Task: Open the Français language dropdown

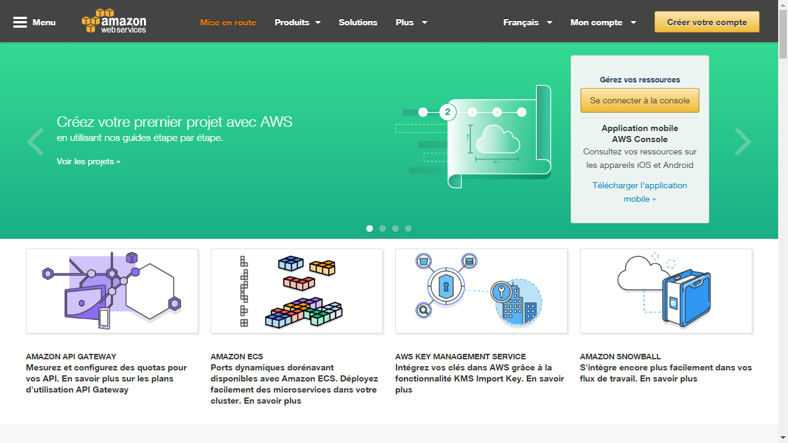Action: pos(528,22)
